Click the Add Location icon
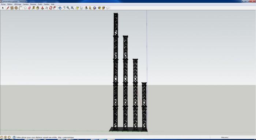The width and height of the screenshot is (256, 140). (77, 8)
